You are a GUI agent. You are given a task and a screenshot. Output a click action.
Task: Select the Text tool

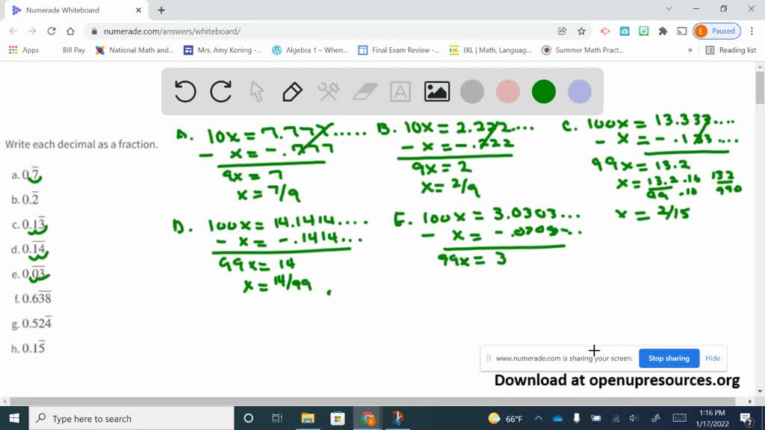400,91
